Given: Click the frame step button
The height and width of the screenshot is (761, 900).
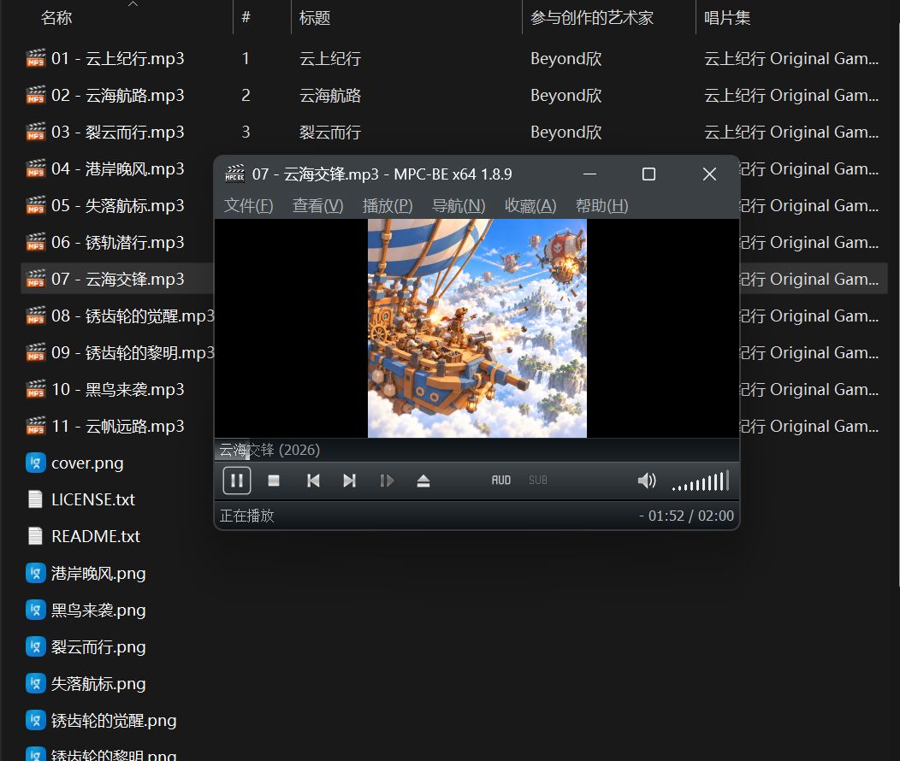Looking at the screenshot, I should pos(387,481).
